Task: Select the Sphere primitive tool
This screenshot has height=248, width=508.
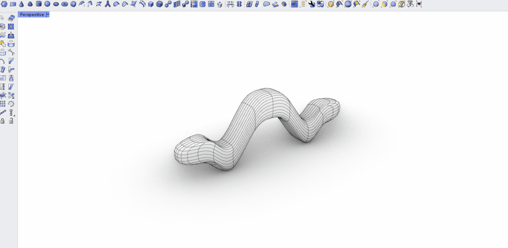Action: click(x=47, y=4)
